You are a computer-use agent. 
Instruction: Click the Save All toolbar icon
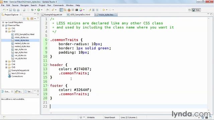coord(14,10)
